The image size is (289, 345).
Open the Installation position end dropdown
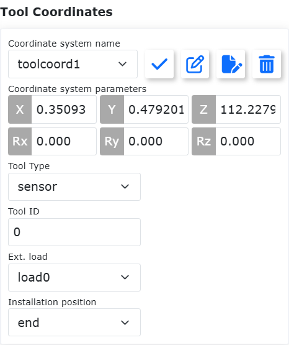[74, 323]
